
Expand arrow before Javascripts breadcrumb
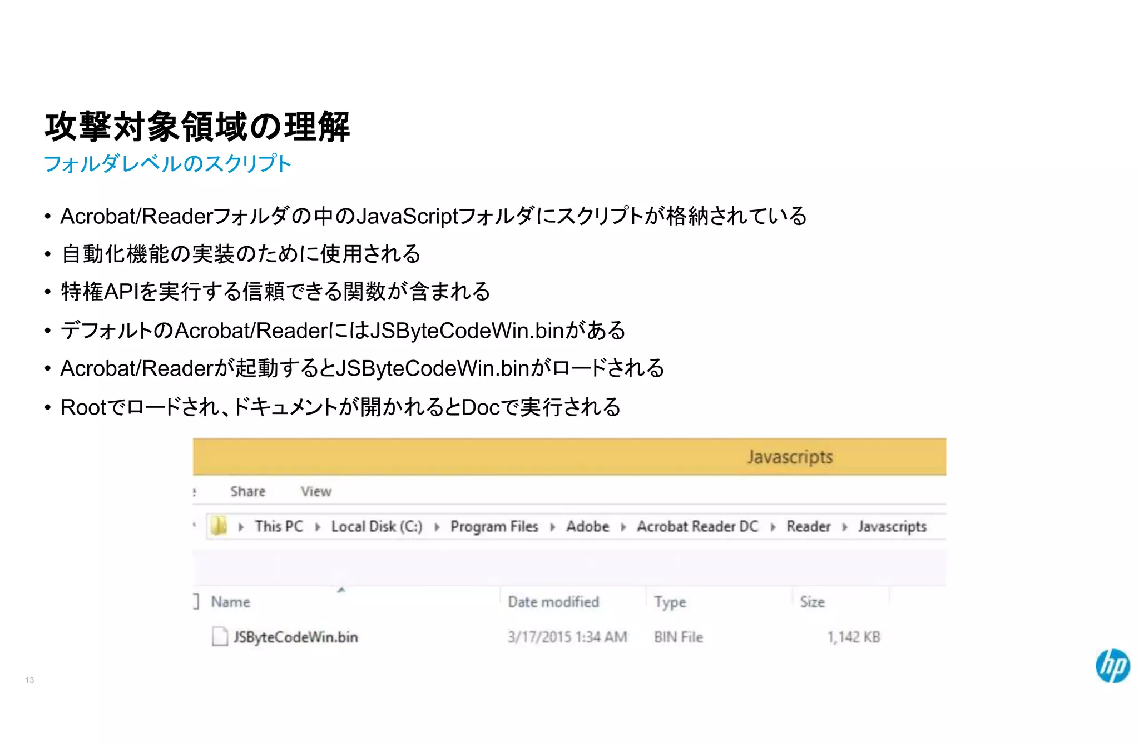point(844,527)
